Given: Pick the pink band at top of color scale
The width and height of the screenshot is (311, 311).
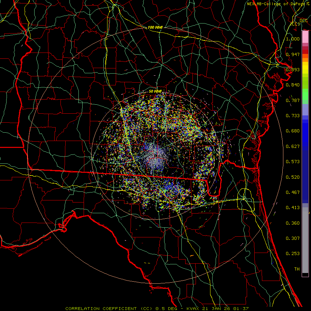Looking at the screenshot, I should pos(305,37).
